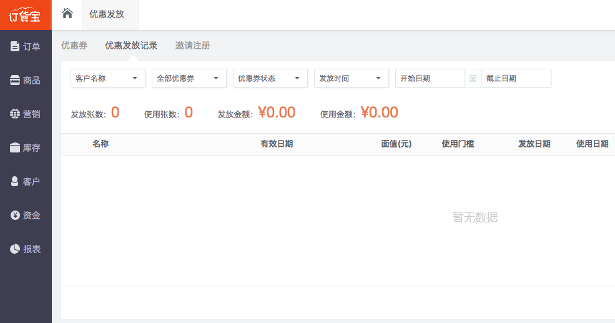Expand the 全部优惠券 dropdown
This screenshot has height=323, width=615.
189,78
